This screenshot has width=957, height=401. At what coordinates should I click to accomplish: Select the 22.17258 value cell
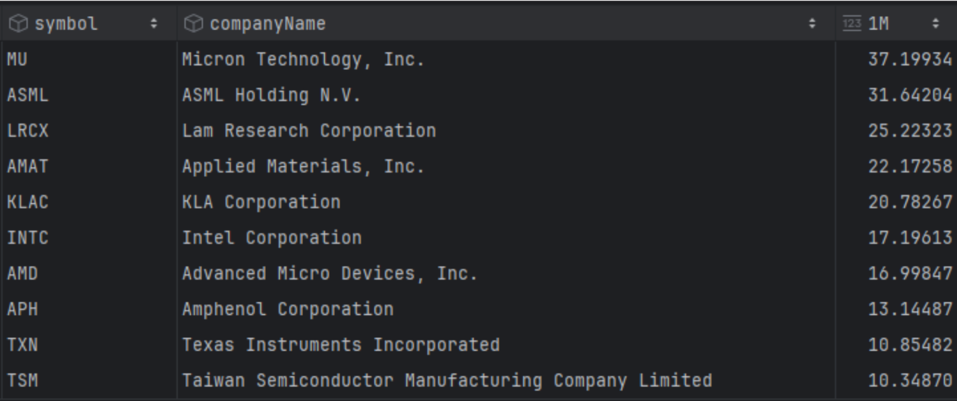pyautogui.click(x=910, y=167)
